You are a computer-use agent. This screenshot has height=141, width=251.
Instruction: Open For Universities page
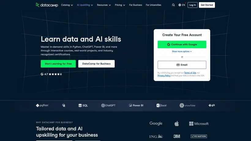tap(154, 5)
